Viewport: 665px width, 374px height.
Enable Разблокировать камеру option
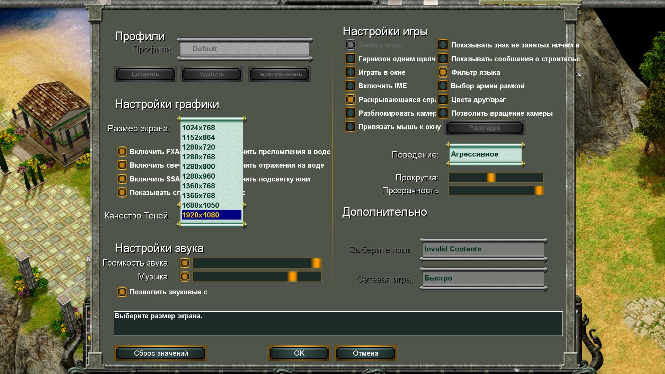351,113
